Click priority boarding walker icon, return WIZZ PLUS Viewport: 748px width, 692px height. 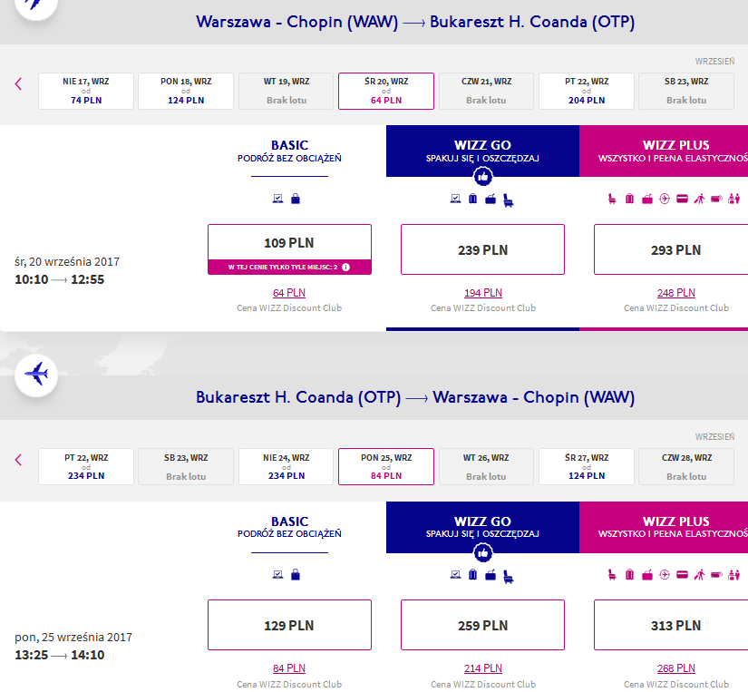pos(699,575)
